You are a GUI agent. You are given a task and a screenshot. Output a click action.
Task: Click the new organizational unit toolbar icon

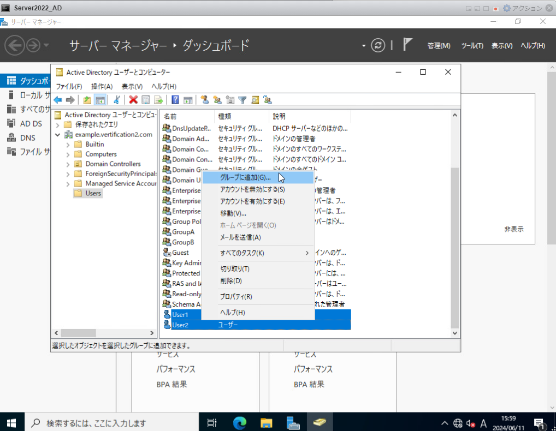pos(230,100)
